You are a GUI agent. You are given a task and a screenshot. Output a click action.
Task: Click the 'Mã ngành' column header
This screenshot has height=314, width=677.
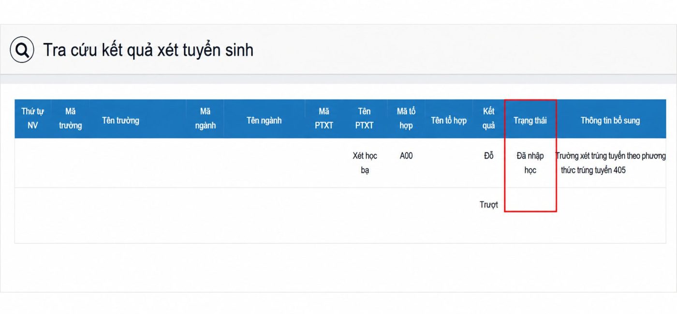[205, 119]
